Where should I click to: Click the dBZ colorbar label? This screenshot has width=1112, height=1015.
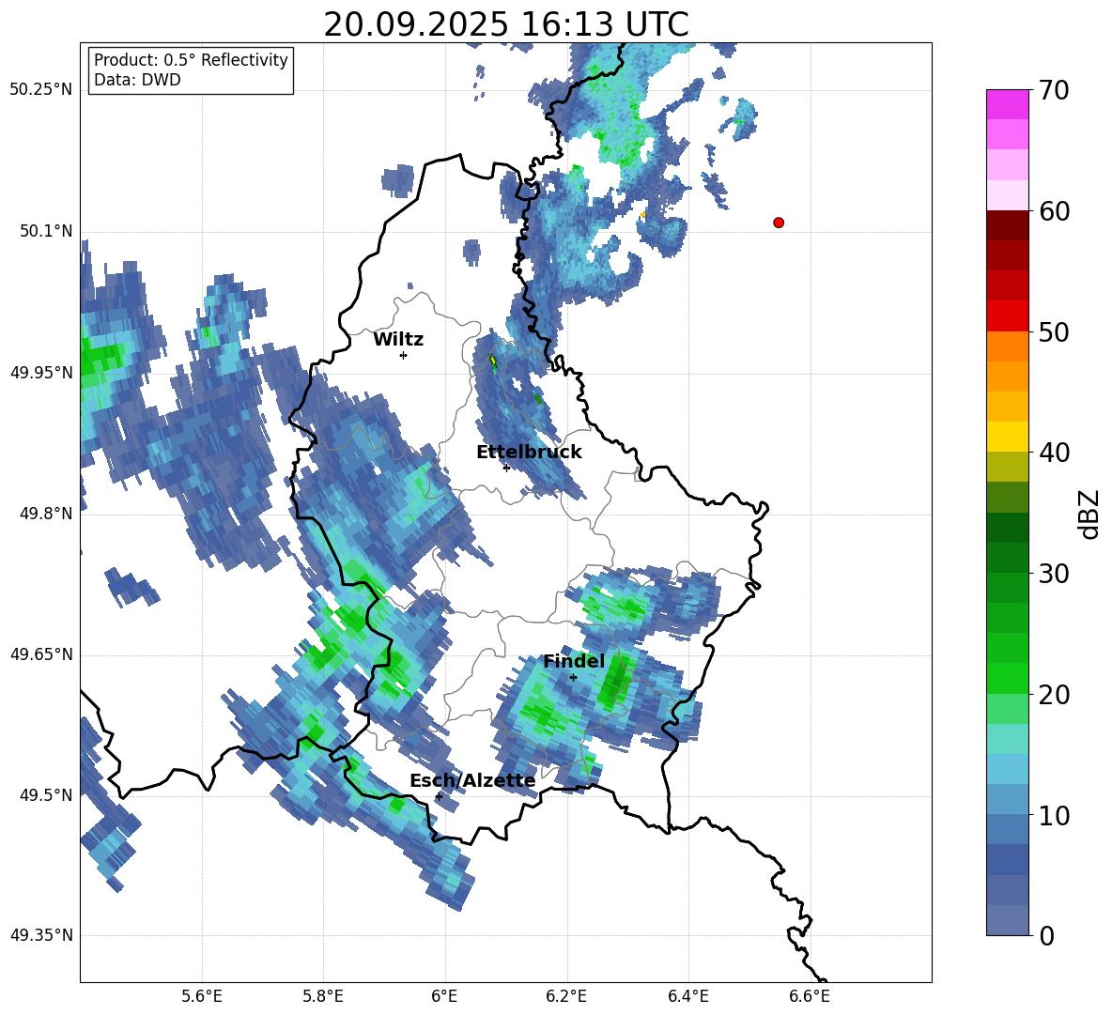pos(1089,514)
